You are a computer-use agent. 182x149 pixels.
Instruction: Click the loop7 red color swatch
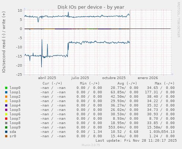point(6,119)
